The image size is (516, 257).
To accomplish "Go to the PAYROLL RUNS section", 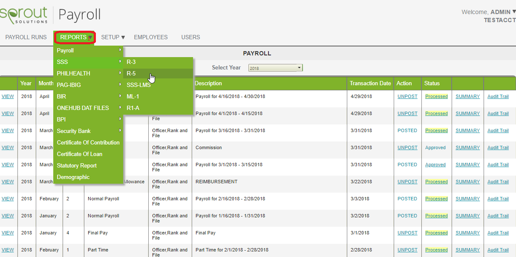I will pos(26,37).
